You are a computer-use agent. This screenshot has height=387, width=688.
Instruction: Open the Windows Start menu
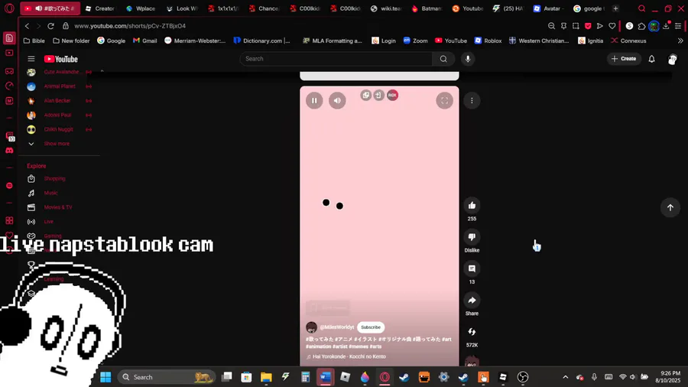(105, 377)
